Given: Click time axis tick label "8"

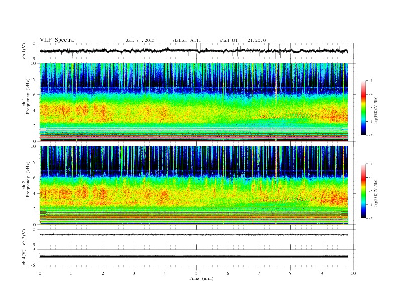Looking at the screenshot, I should (290, 273).
